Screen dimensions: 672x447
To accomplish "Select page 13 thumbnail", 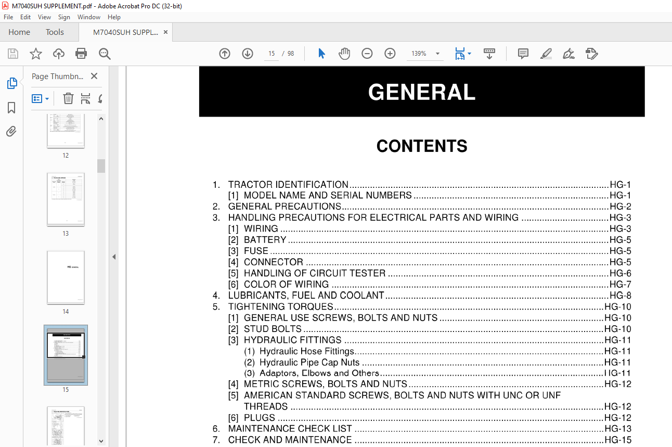I will [66, 200].
